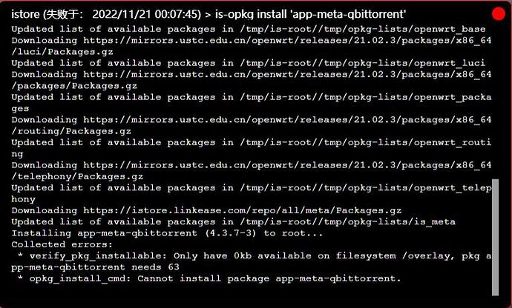Click the Installing app-meta-qbittorrent (4.3.7-3) line
512x308 pixels.
(x=167, y=232)
